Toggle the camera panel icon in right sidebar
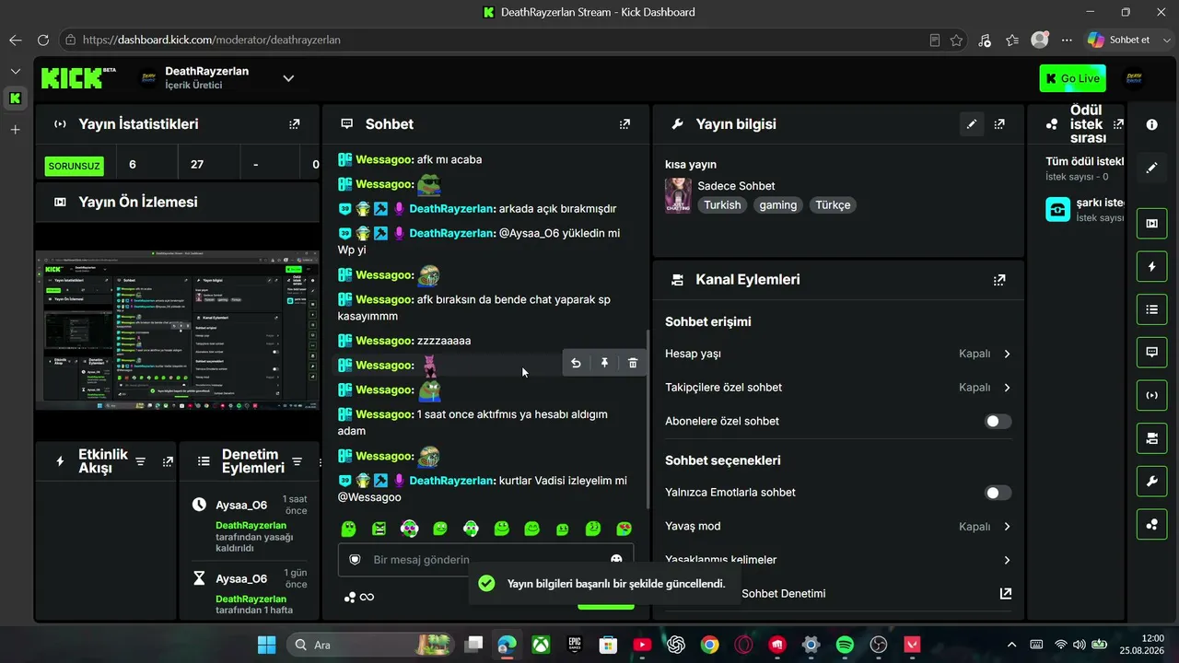 [x=1151, y=438]
